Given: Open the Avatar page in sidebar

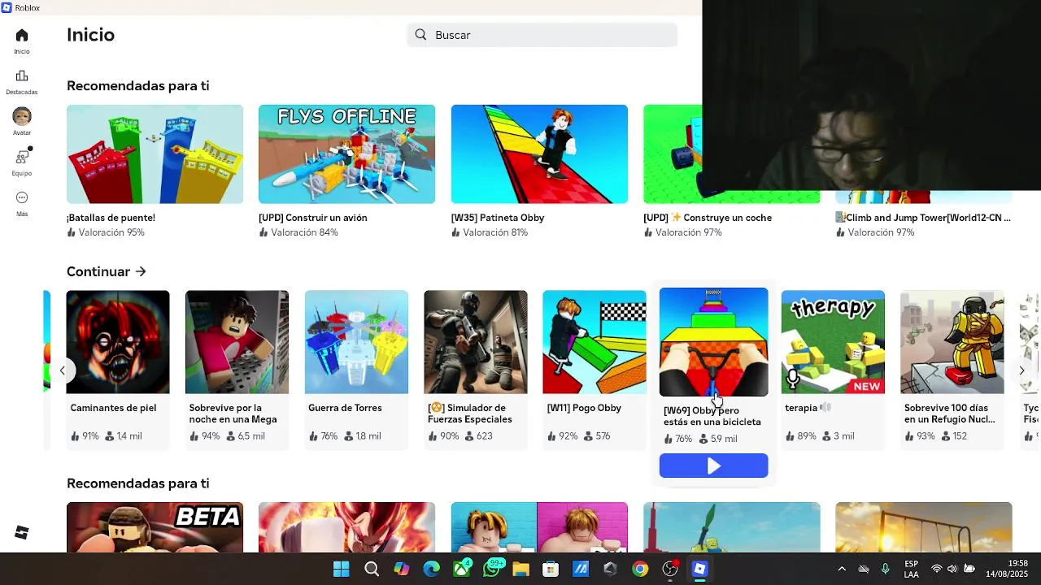Looking at the screenshot, I should click(x=22, y=122).
